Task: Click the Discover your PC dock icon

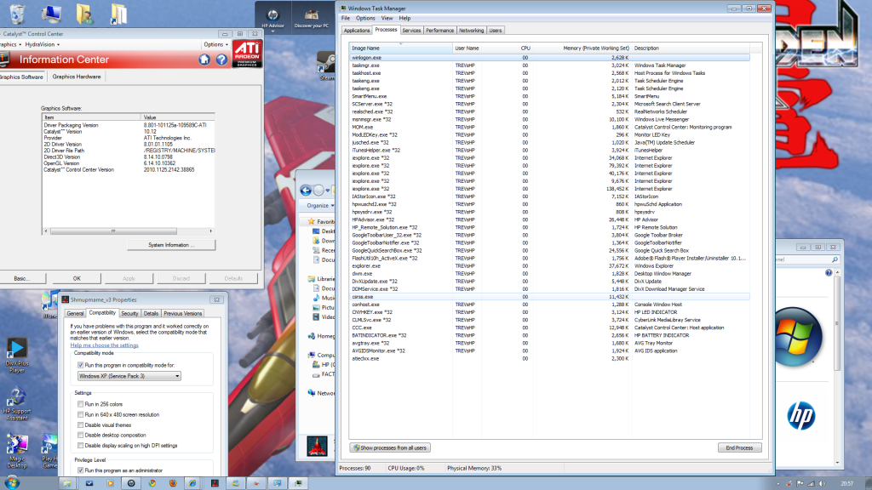Action: [x=312, y=18]
